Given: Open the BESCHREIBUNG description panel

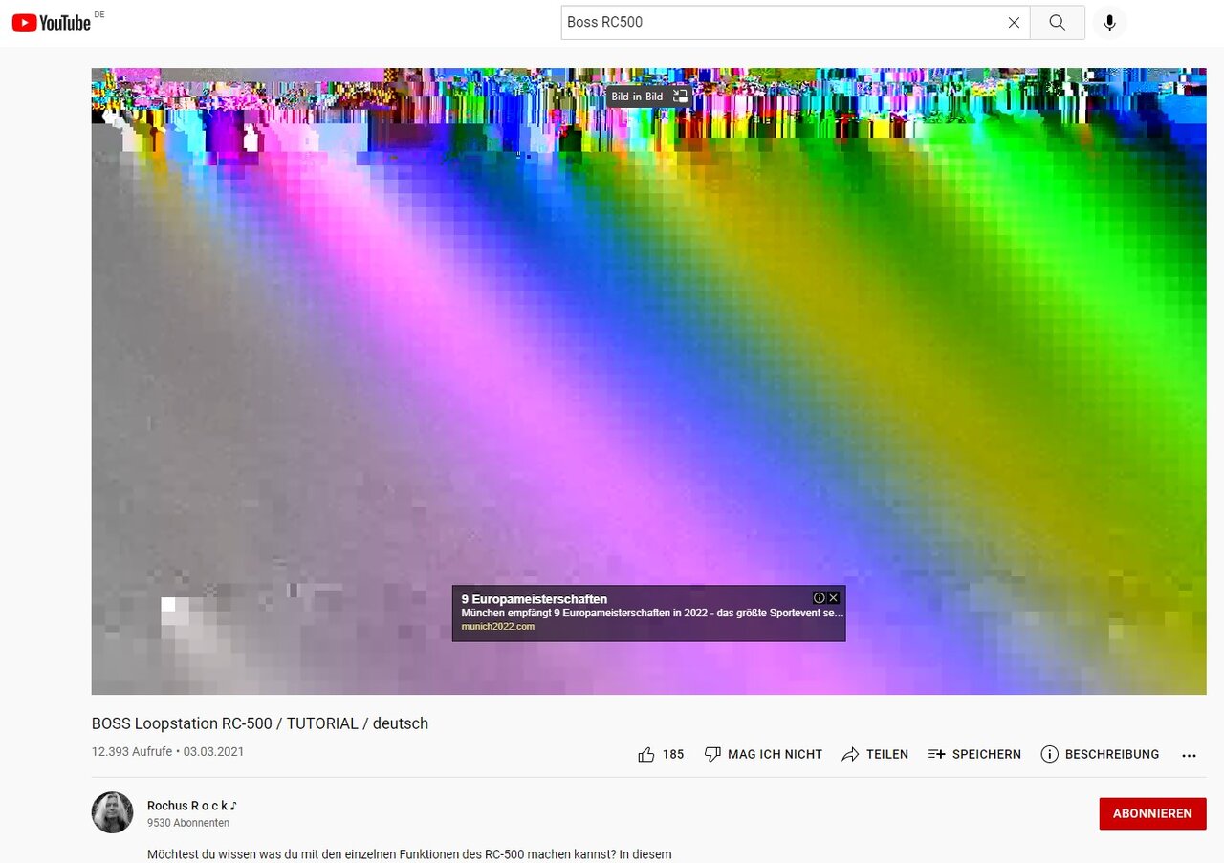Looking at the screenshot, I should pos(1100,754).
